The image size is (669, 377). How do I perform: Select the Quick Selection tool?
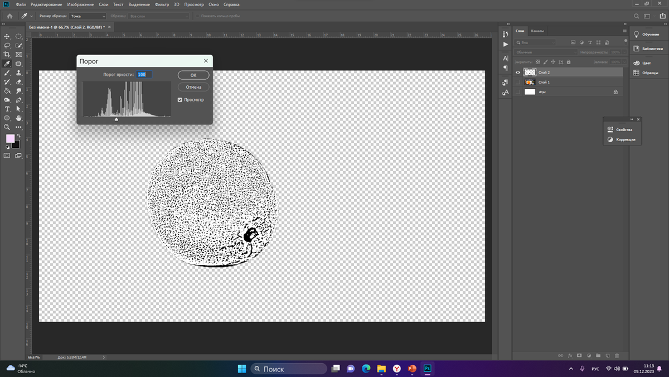pyautogui.click(x=18, y=45)
